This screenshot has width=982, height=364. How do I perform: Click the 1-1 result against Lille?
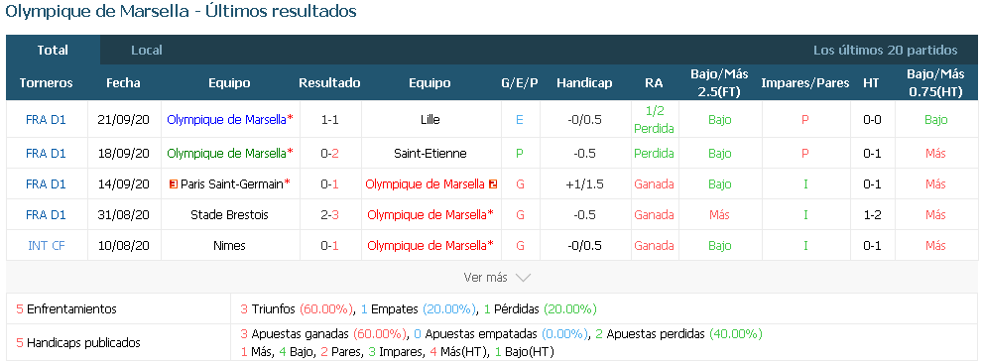330,120
